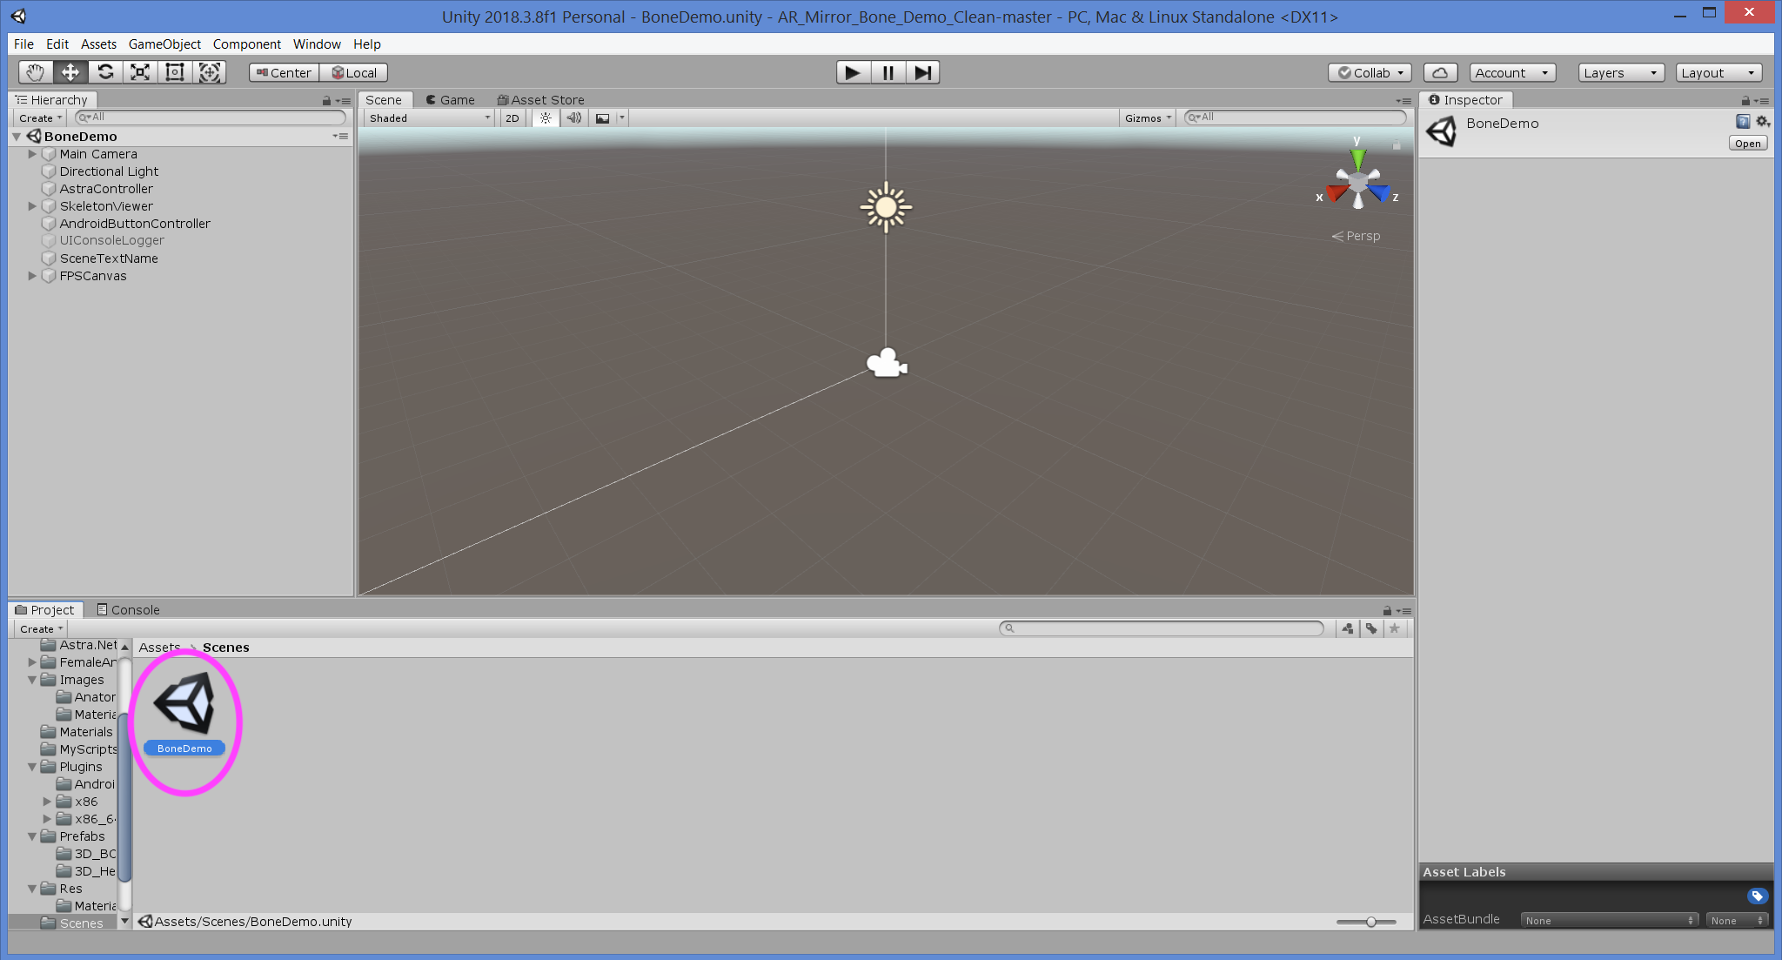Screen dimensions: 1782x960
Task: Toggle scene audio speaker icon
Action: 573,117
